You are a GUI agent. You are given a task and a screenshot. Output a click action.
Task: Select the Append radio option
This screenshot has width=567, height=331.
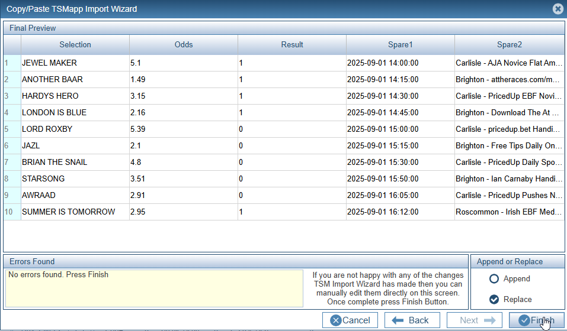pos(494,279)
